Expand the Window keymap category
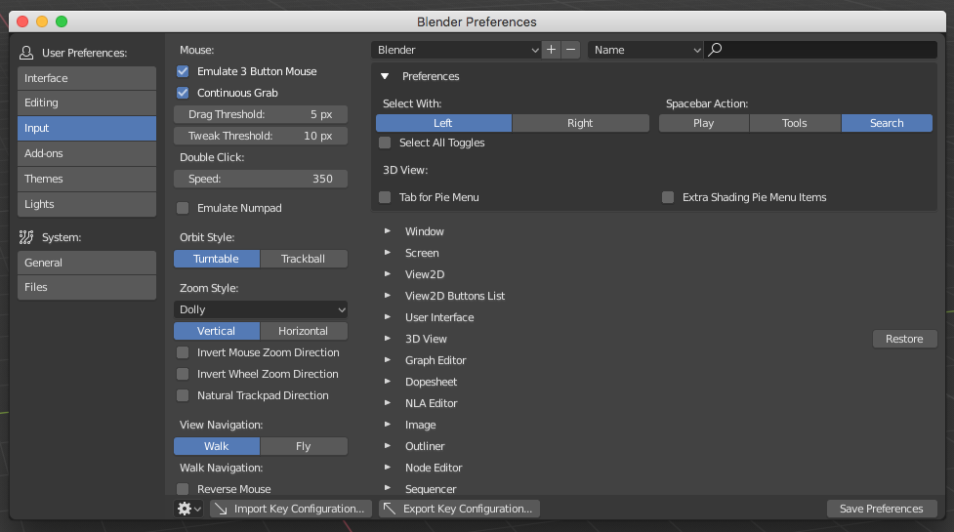The height and width of the screenshot is (532, 954). coord(387,231)
